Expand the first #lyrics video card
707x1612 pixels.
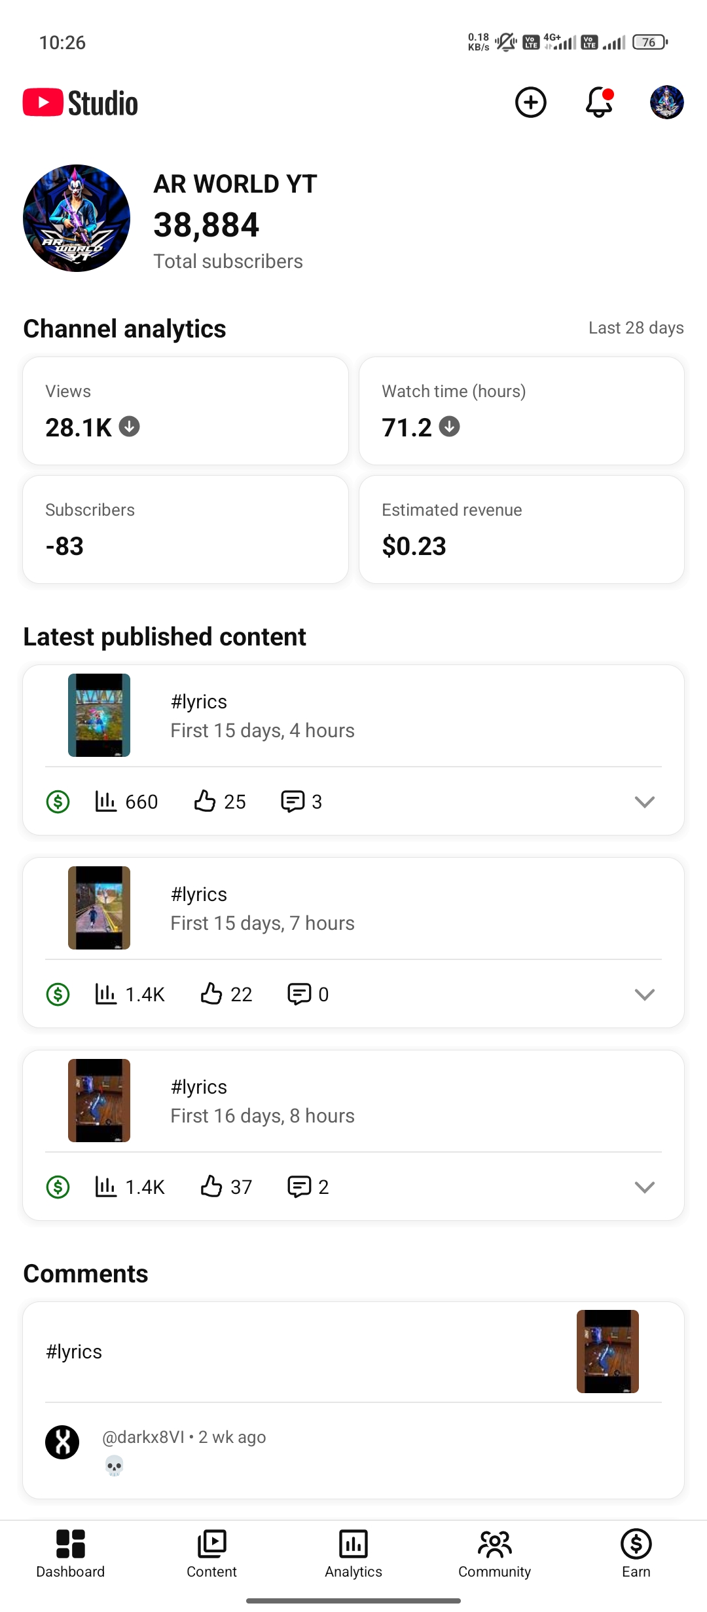click(x=644, y=801)
